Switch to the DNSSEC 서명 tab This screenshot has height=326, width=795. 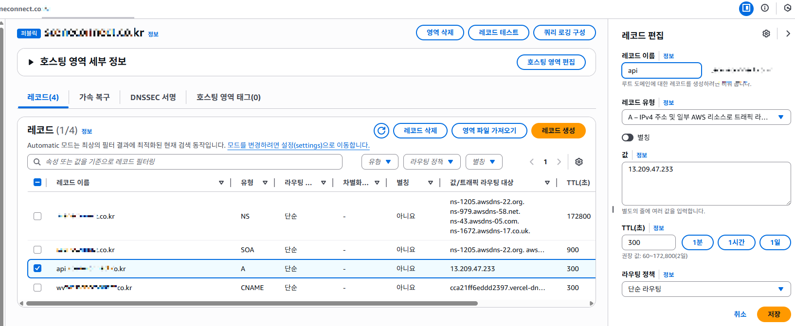click(153, 97)
